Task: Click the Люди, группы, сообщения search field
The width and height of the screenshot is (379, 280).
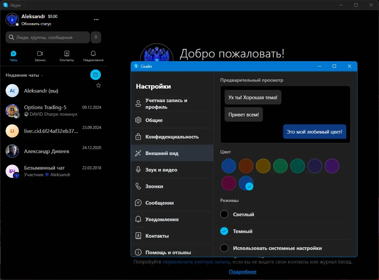Action: pos(48,37)
